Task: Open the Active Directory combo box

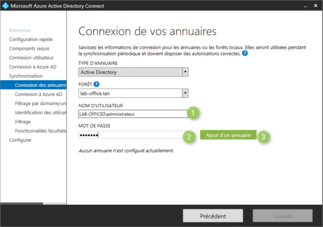Action: pos(133,72)
